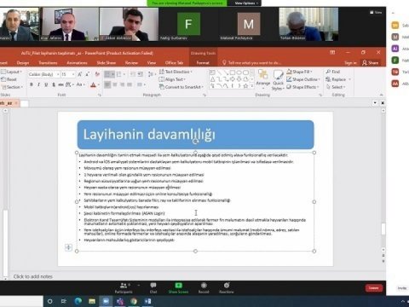Viewport: 409px width, 307px height.
Task: Select the triangle shape in the gallery
Action: (212, 79)
